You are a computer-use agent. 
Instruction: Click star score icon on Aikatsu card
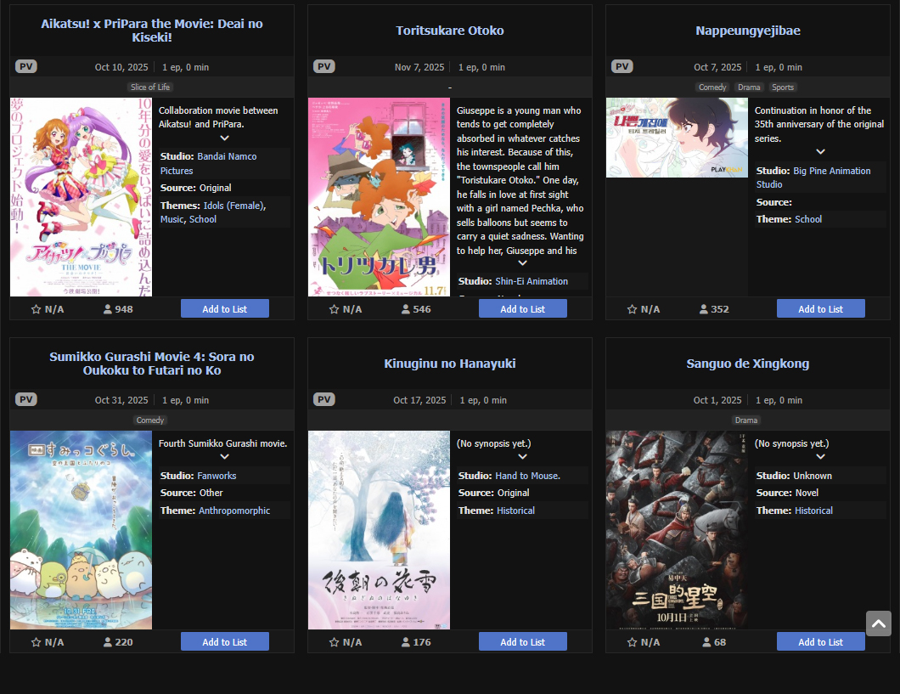coord(37,309)
